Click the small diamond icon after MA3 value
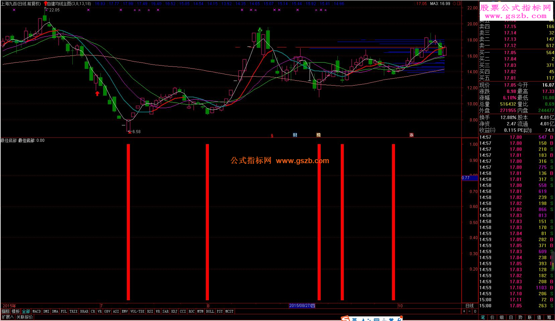555x321 pixels. coord(454,4)
